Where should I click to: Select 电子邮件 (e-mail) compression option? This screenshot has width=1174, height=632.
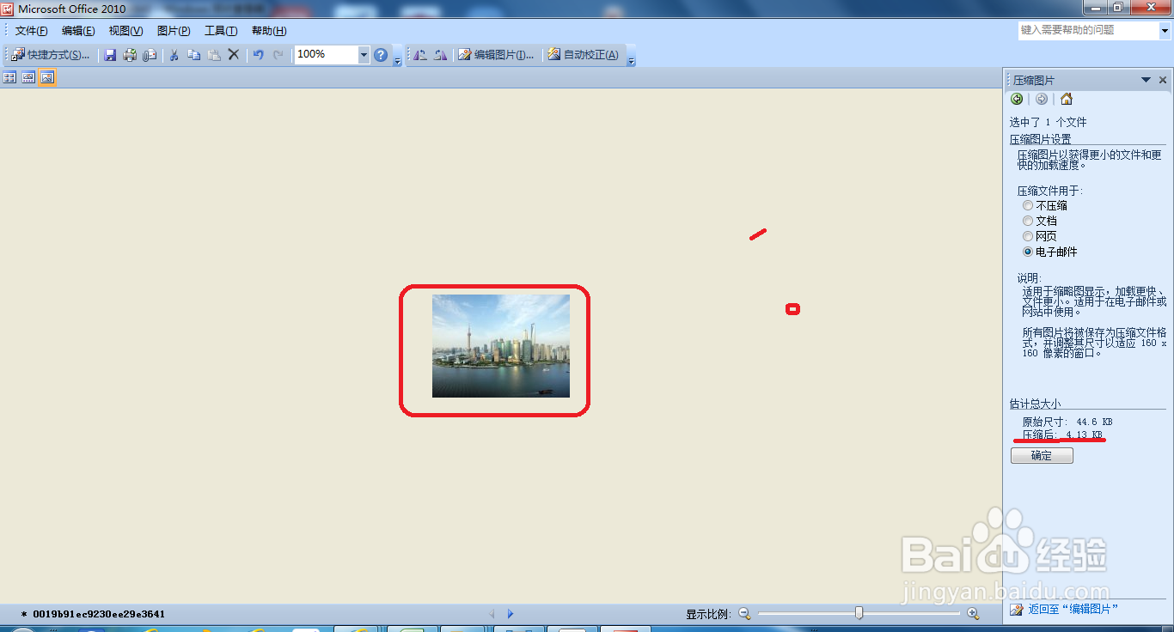point(1028,252)
